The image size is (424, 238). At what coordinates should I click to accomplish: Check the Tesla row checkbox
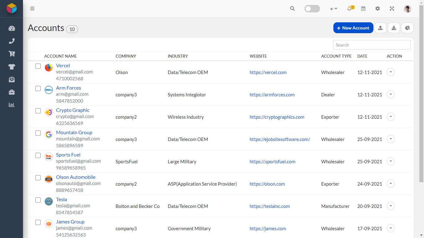click(38, 200)
